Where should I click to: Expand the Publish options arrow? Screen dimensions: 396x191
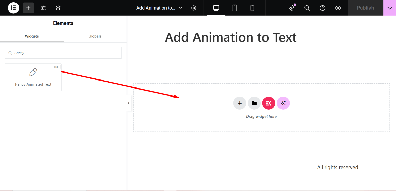click(x=390, y=8)
